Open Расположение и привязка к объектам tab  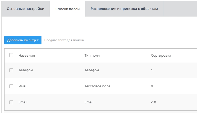[124, 9]
